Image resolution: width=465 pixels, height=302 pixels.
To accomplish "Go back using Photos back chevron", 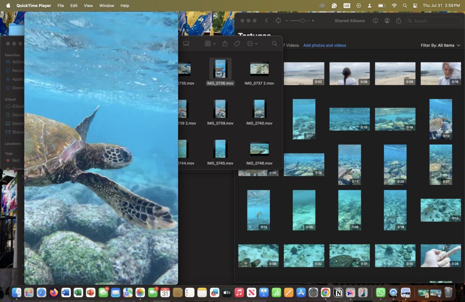I will tap(267, 20).
